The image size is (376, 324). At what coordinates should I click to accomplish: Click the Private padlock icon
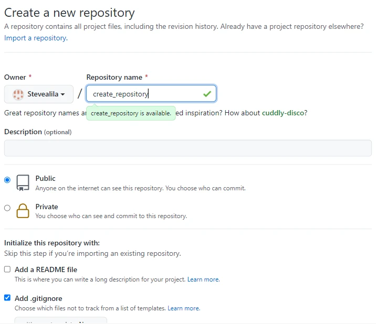pos(23,211)
